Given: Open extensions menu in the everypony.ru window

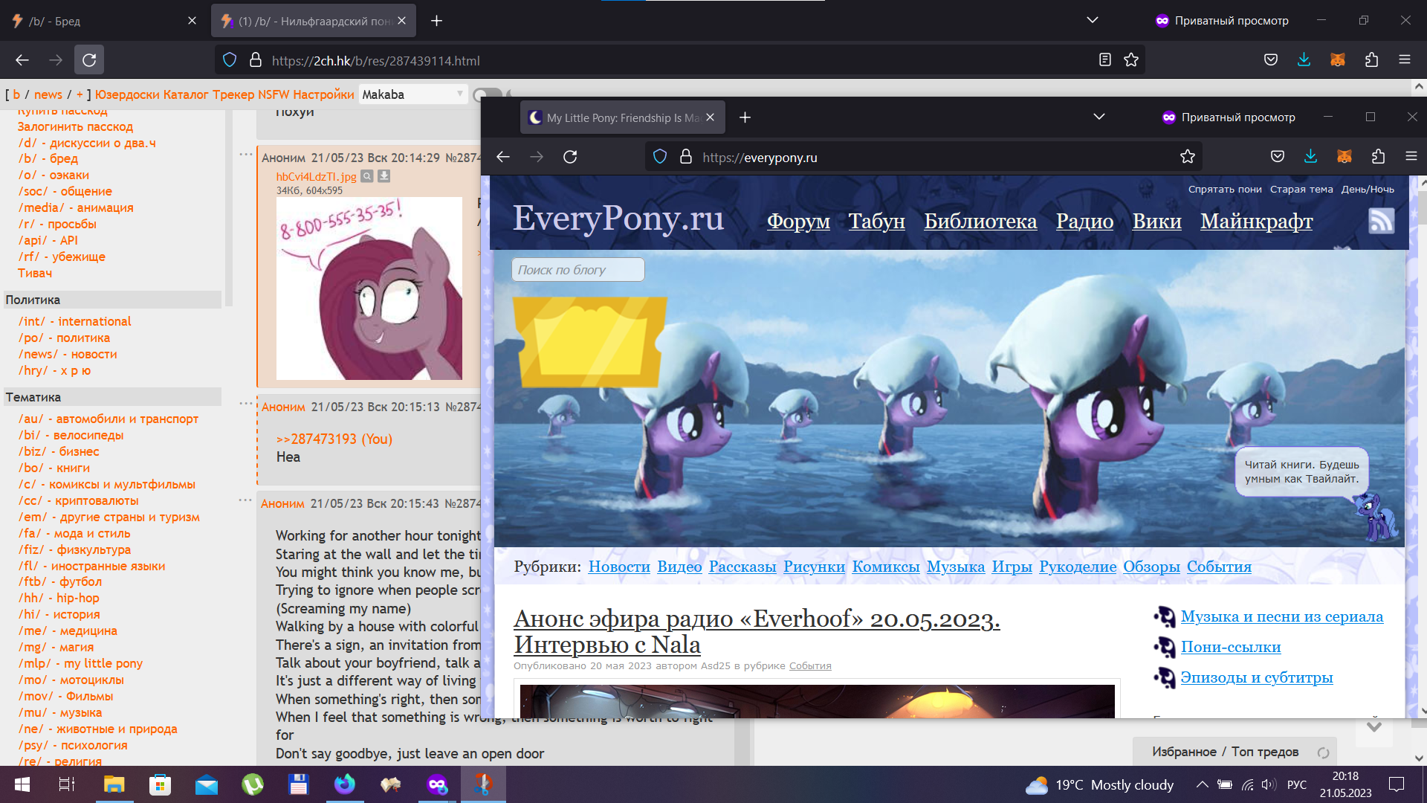Looking at the screenshot, I should [1379, 157].
